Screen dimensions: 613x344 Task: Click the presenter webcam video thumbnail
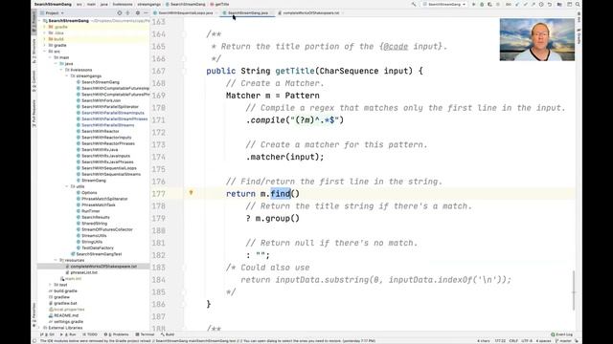point(537,40)
